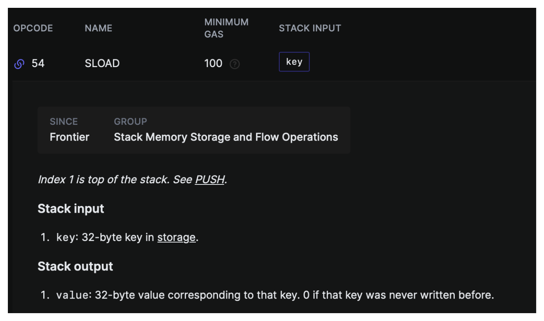Click the question-mark help icon next to gas 100
The image size is (544, 321).
234,64
